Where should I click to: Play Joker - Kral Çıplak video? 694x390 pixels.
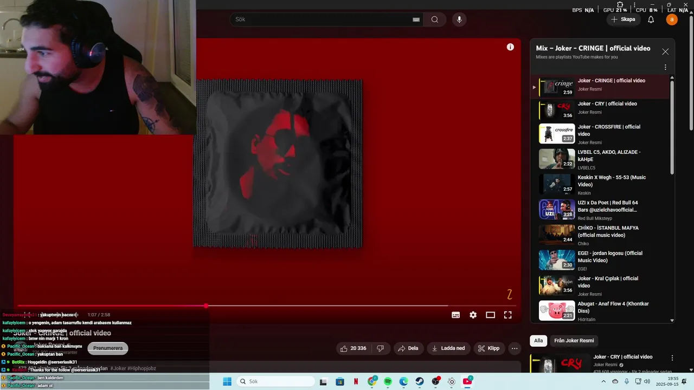coord(601,285)
